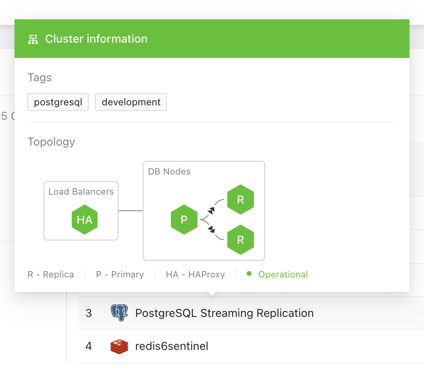This screenshot has width=424, height=370.
Task: Click the Operational status text
Action: 283,274
